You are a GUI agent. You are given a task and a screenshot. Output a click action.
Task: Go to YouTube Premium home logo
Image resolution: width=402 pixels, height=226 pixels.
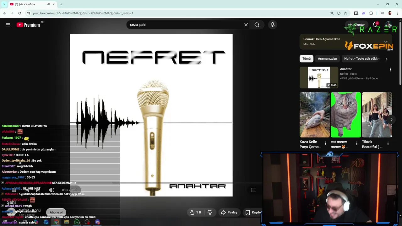click(x=28, y=25)
